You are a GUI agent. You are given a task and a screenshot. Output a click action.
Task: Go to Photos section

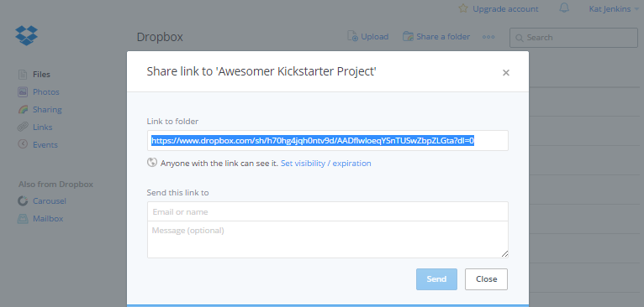click(46, 91)
